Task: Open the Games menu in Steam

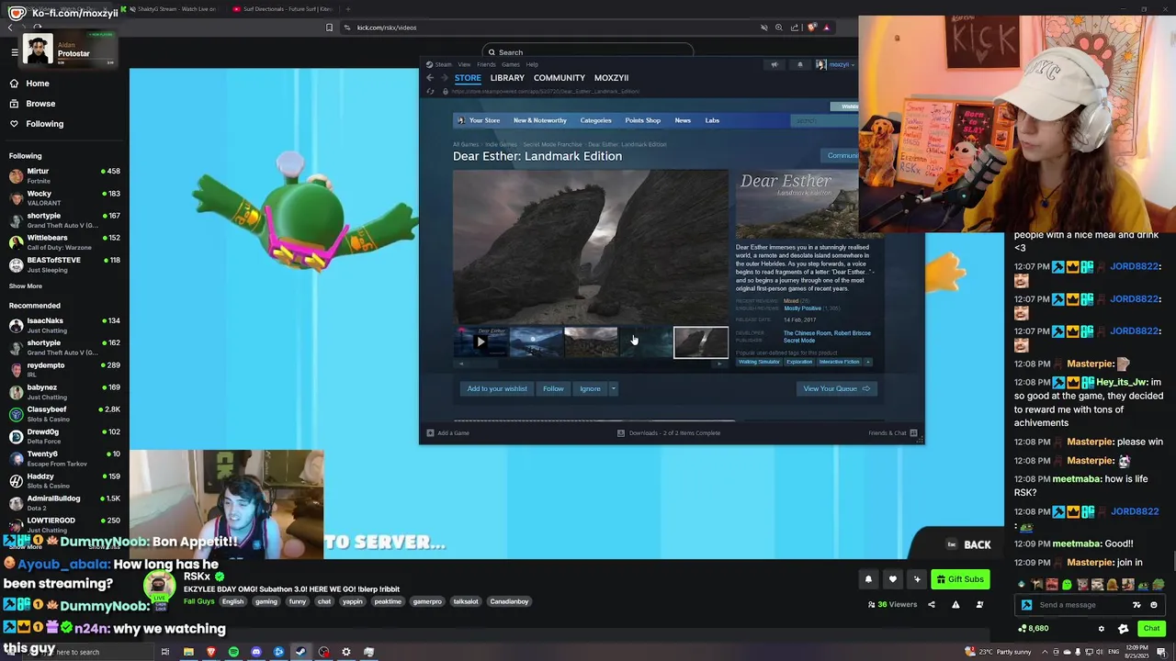Action: tap(511, 64)
